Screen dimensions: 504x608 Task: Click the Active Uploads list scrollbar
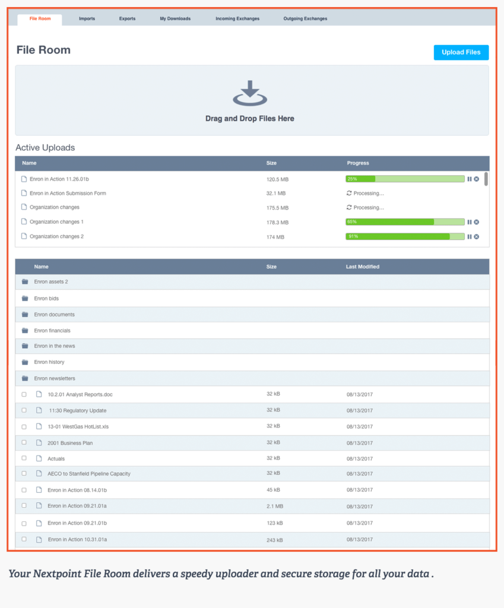(486, 179)
